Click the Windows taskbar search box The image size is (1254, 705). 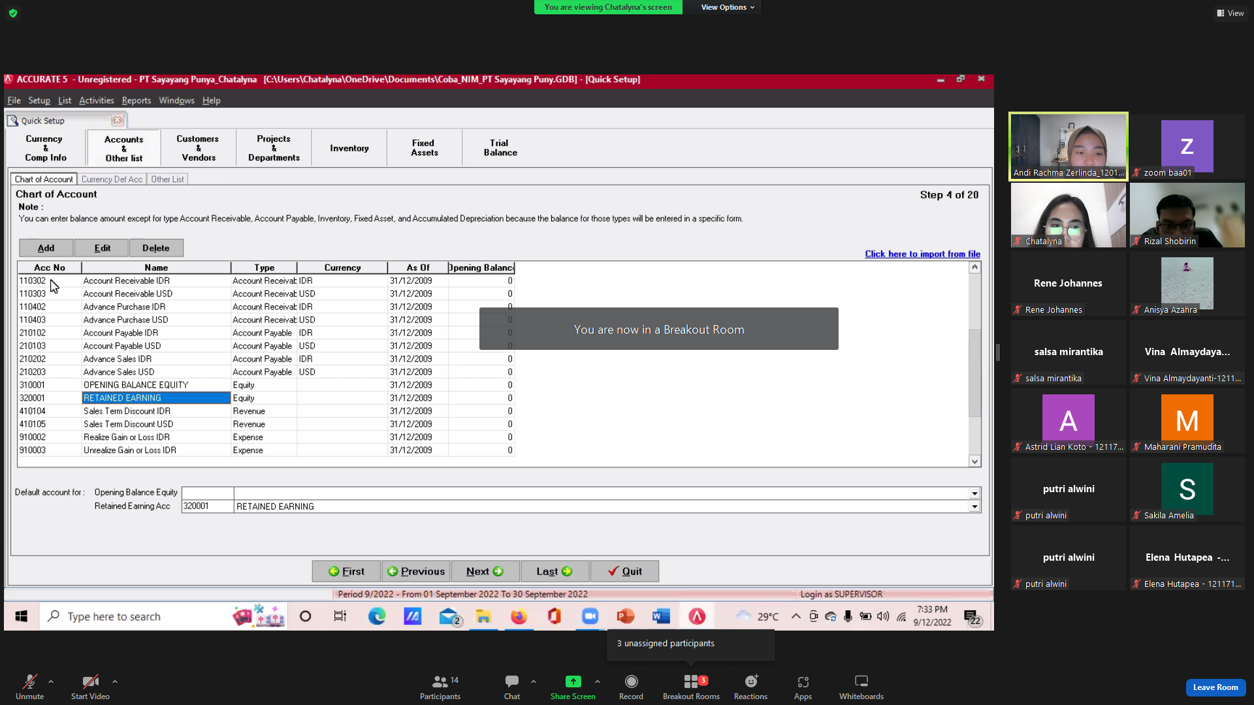pos(163,616)
